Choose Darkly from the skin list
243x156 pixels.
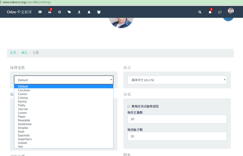tap(22, 102)
